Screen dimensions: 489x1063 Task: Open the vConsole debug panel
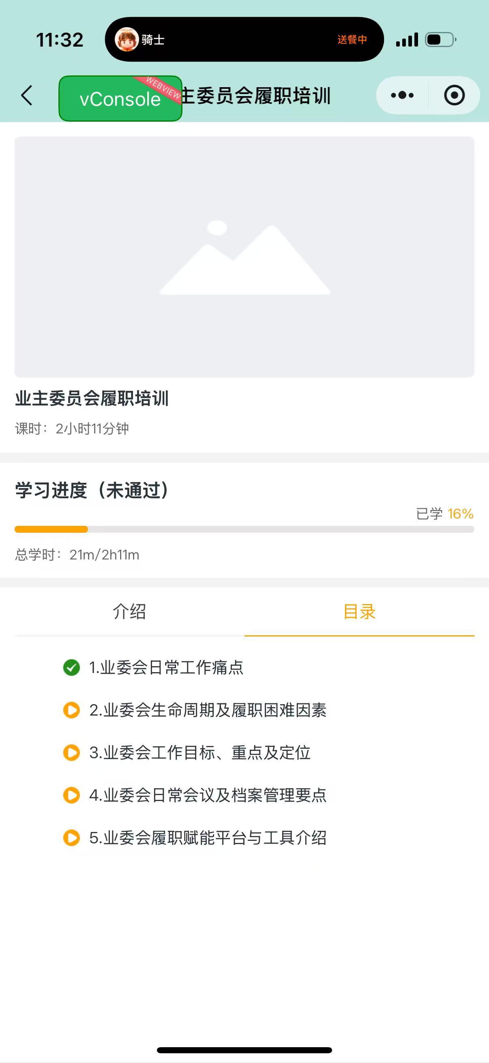tap(120, 99)
